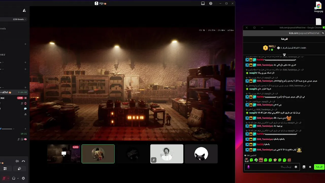Click the 2:44:08 call timer
Screen dimensions: 325x183
[22, 93]
